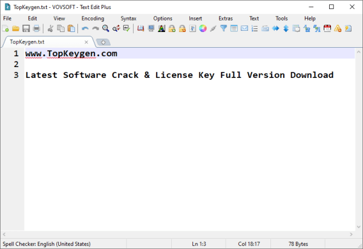Click the colorful letter A font icon
Image resolution: width=363 pixels, height=249 pixels.
pos(162,28)
